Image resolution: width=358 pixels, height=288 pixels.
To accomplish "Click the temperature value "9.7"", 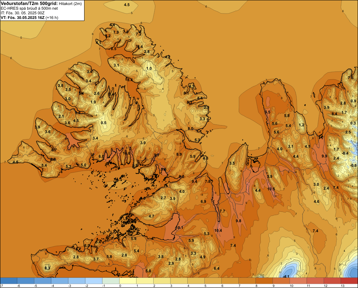I will (x=157, y=155).
